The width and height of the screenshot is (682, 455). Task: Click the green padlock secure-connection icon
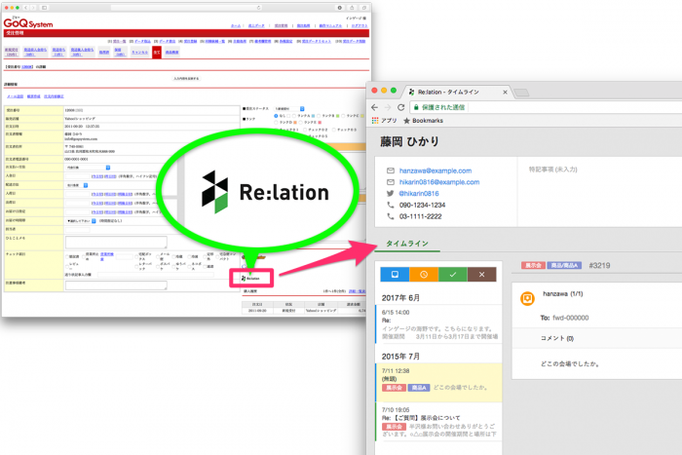click(416, 107)
